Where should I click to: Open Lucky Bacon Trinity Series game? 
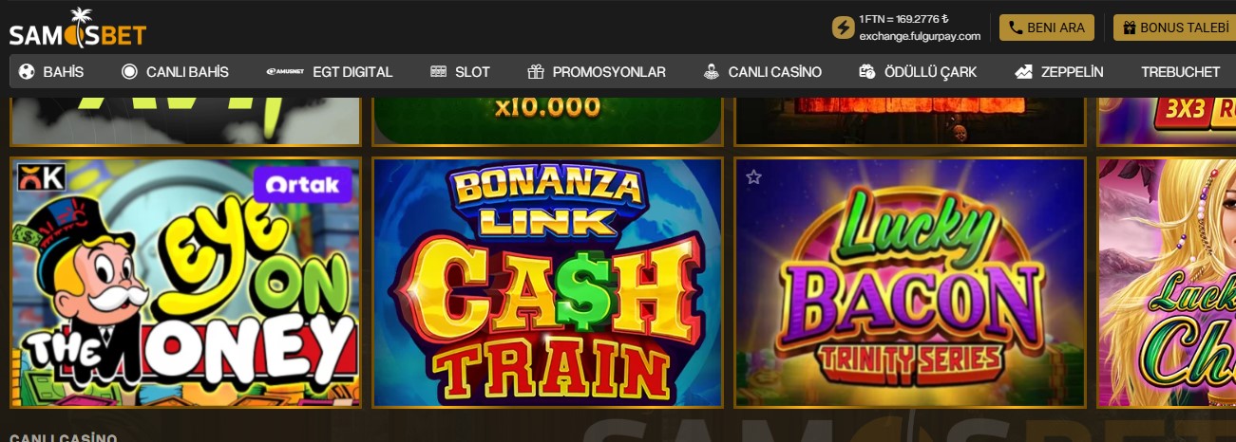[910, 283]
